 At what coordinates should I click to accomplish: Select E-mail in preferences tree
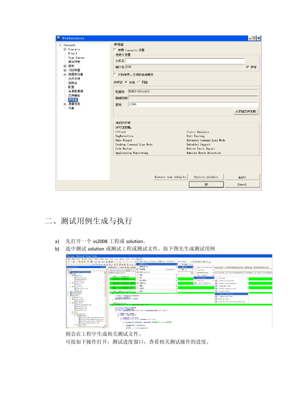(x=73, y=53)
